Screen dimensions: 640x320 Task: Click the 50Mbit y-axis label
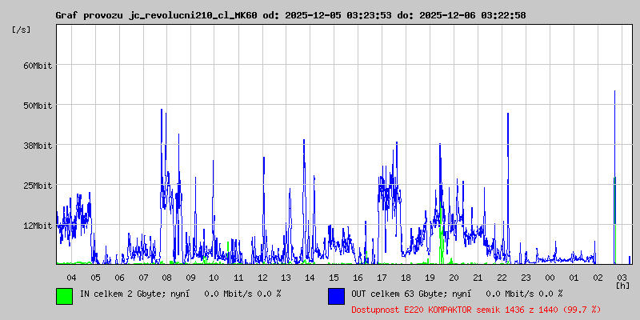(38, 106)
